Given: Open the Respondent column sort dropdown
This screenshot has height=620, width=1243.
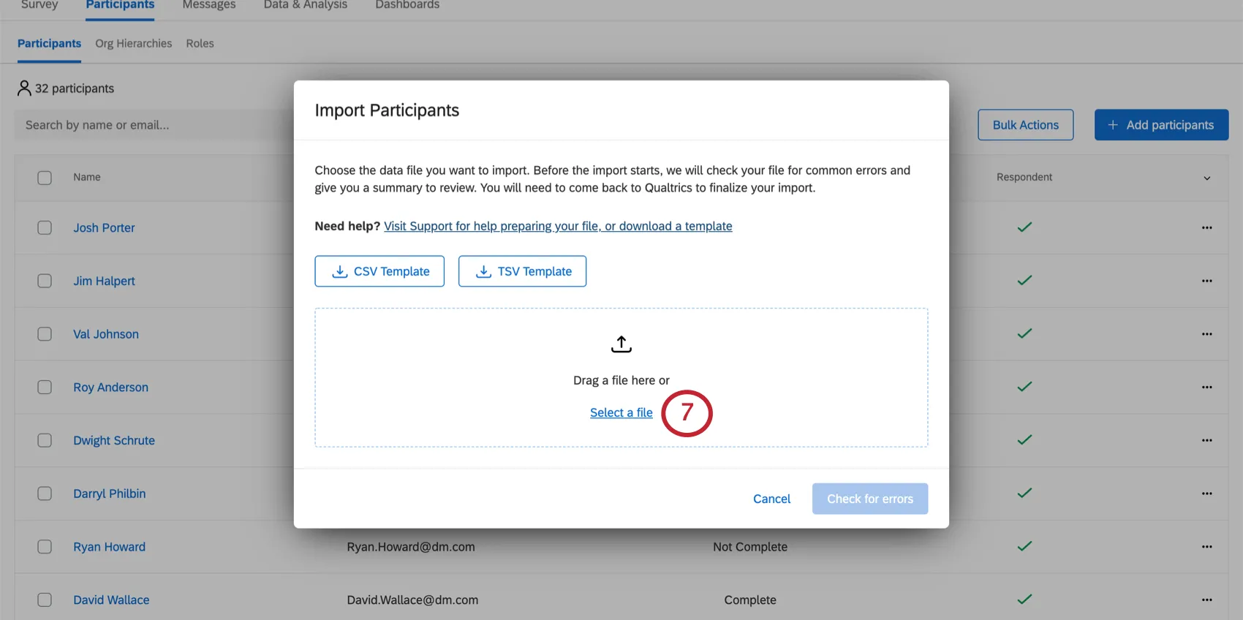Looking at the screenshot, I should click(x=1207, y=178).
